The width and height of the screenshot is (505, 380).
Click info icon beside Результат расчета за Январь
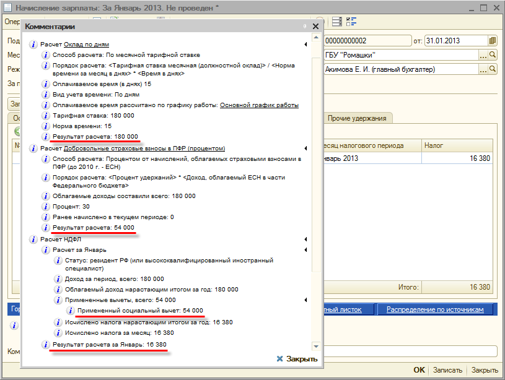pyautogui.click(x=46, y=345)
